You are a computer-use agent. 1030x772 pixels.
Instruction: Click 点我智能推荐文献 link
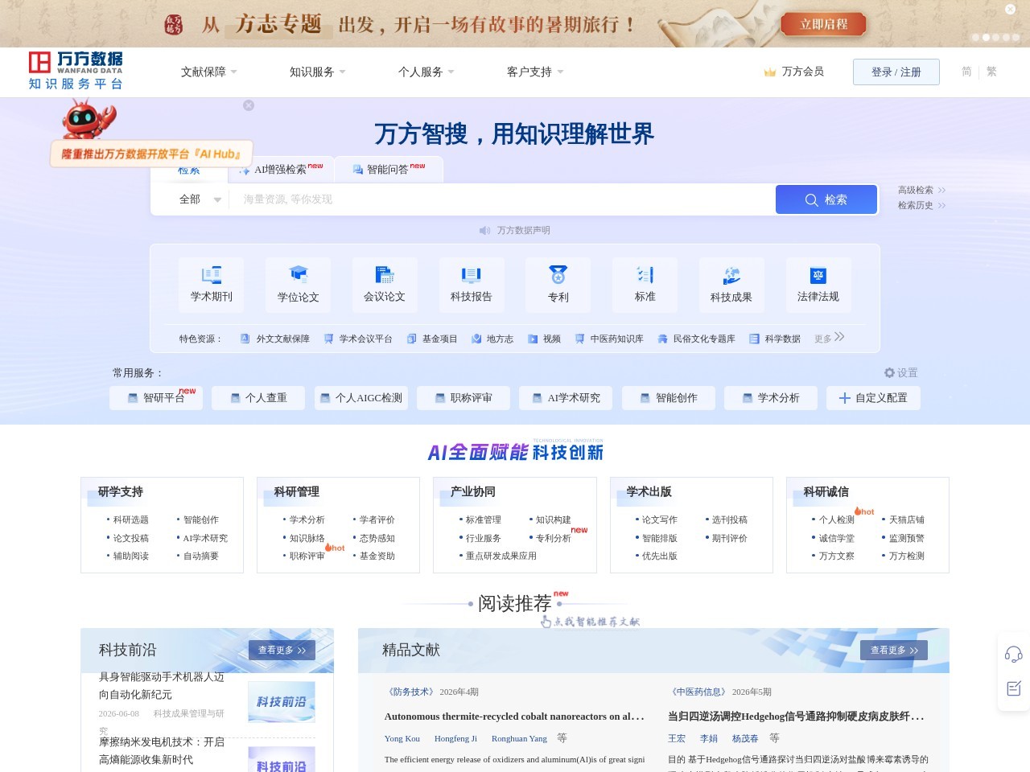pos(590,622)
